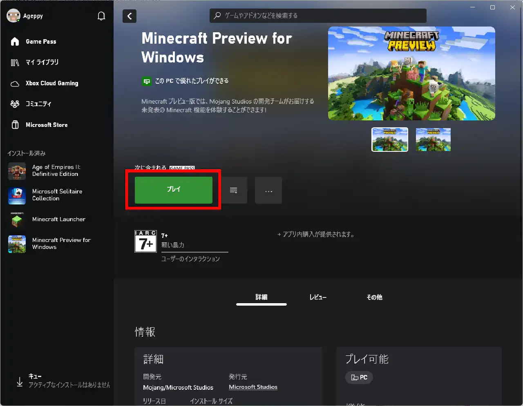The width and height of the screenshot is (523, 406).
Task: Click the アプリ内購入が提供されます notice
Action: coord(315,234)
